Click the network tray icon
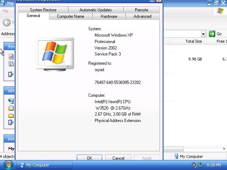This screenshot has width=227, height=170. click(x=201, y=165)
